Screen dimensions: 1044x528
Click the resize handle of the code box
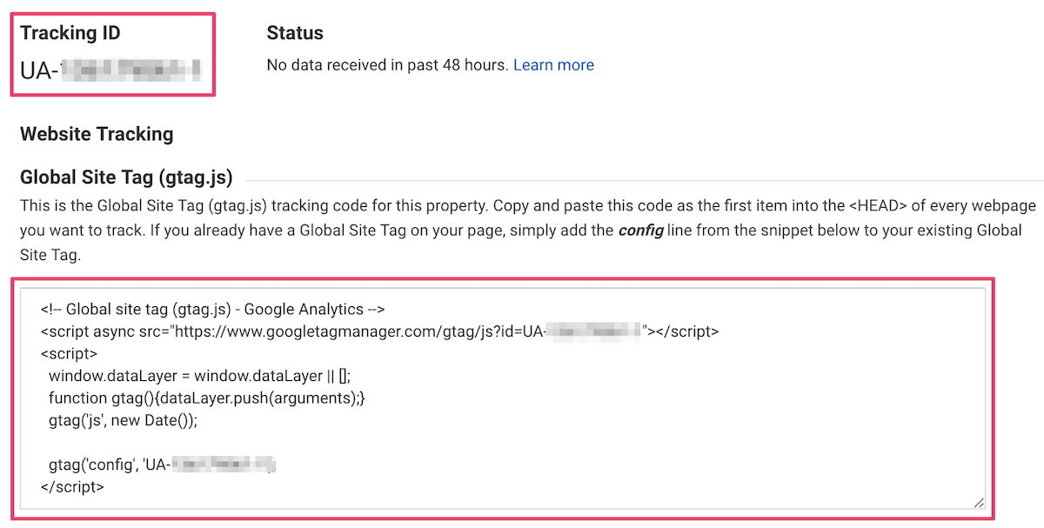pyautogui.click(x=979, y=502)
